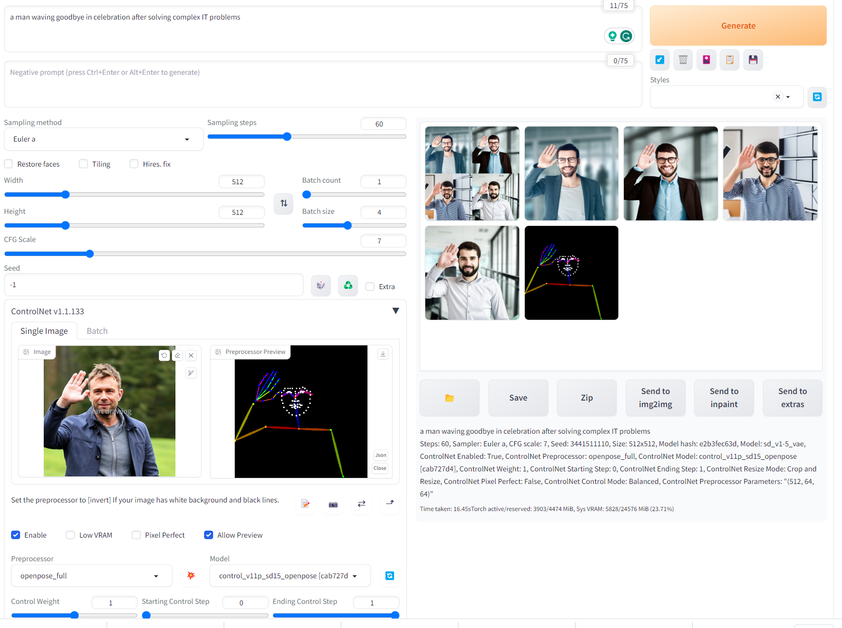The image size is (842, 628).
Task: Toggle the Pixel Perfect checkbox
Action: click(x=136, y=535)
